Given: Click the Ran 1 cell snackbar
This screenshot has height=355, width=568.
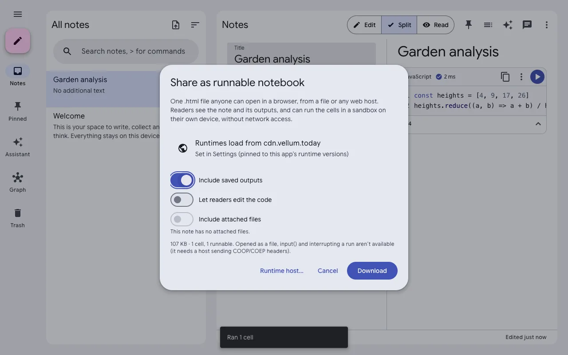Looking at the screenshot, I should (284, 337).
